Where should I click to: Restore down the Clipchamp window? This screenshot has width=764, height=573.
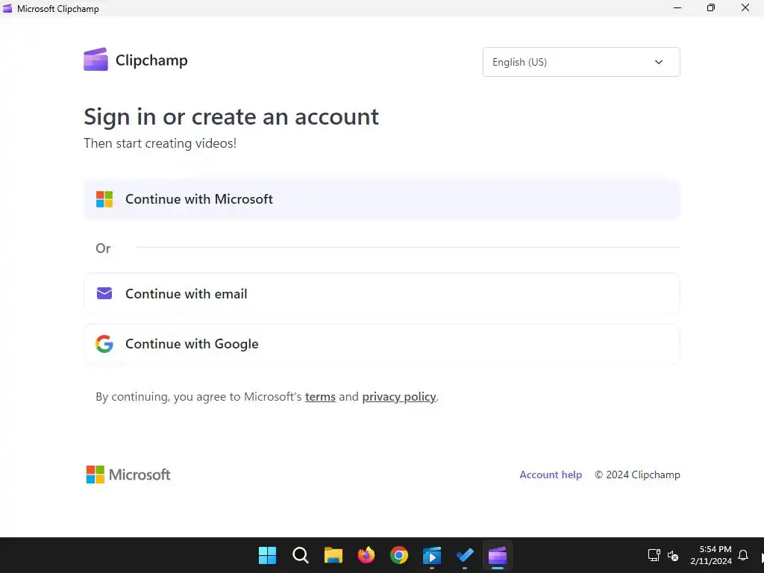711,7
